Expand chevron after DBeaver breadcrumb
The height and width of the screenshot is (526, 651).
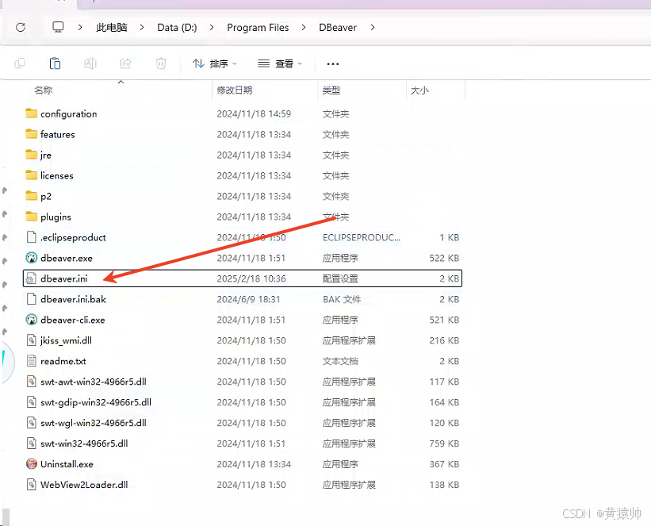(373, 28)
